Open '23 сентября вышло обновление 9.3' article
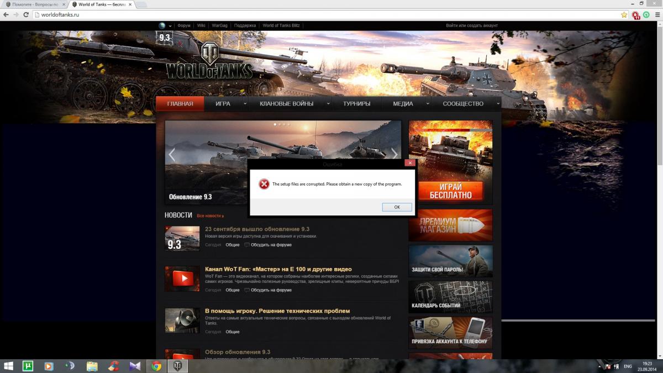663x373 pixels. point(257,229)
